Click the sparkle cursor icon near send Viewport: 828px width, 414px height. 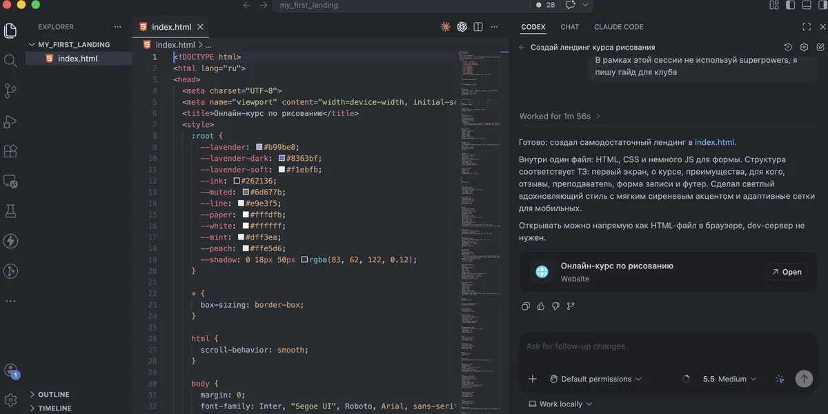coord(780,379)
